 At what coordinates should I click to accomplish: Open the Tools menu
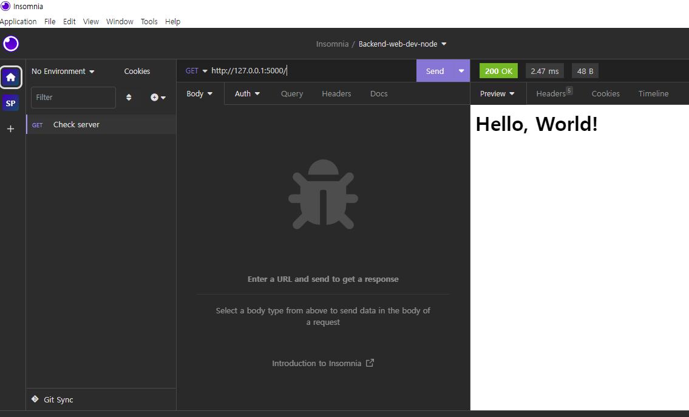coord(149,21)
